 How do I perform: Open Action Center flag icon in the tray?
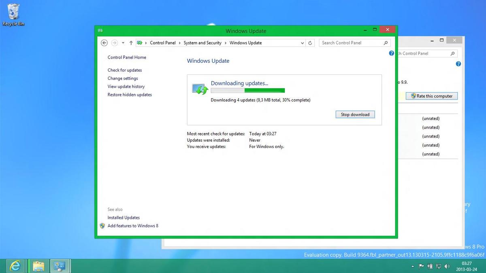[x=421, y=267]
